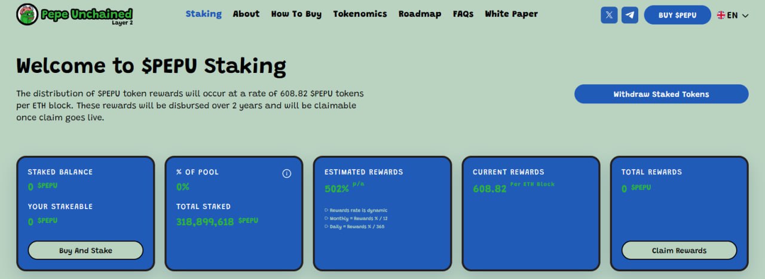Click the 608.82 current rewards value
The image size is (765, 279).
(x=489, y=189)
